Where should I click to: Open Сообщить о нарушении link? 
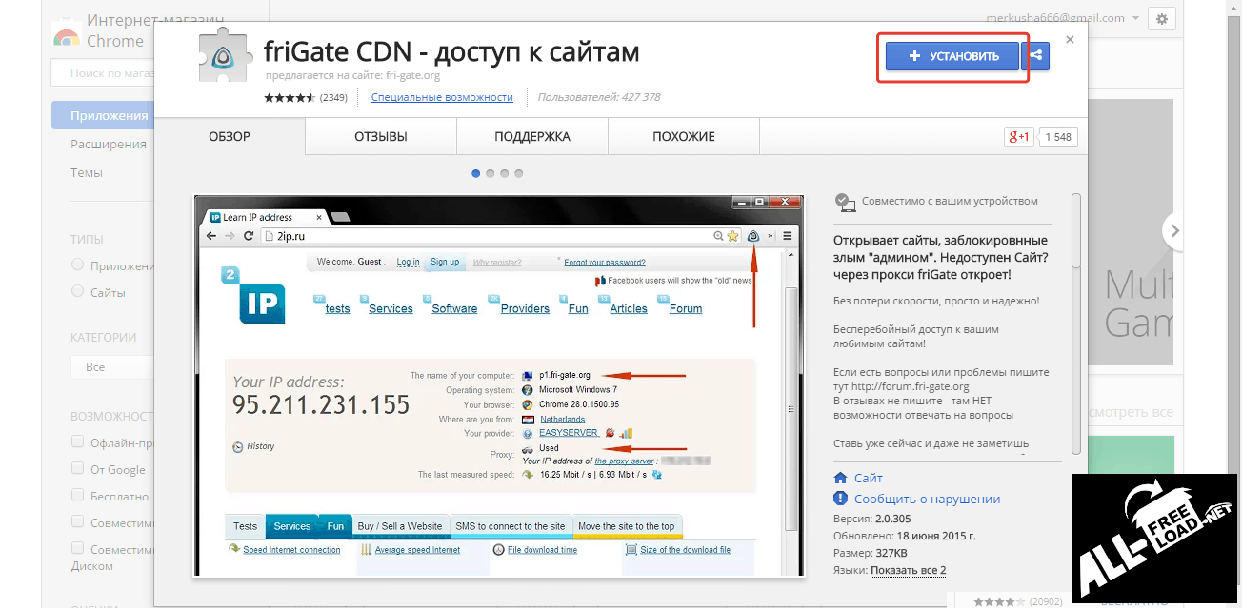(927, 499)
